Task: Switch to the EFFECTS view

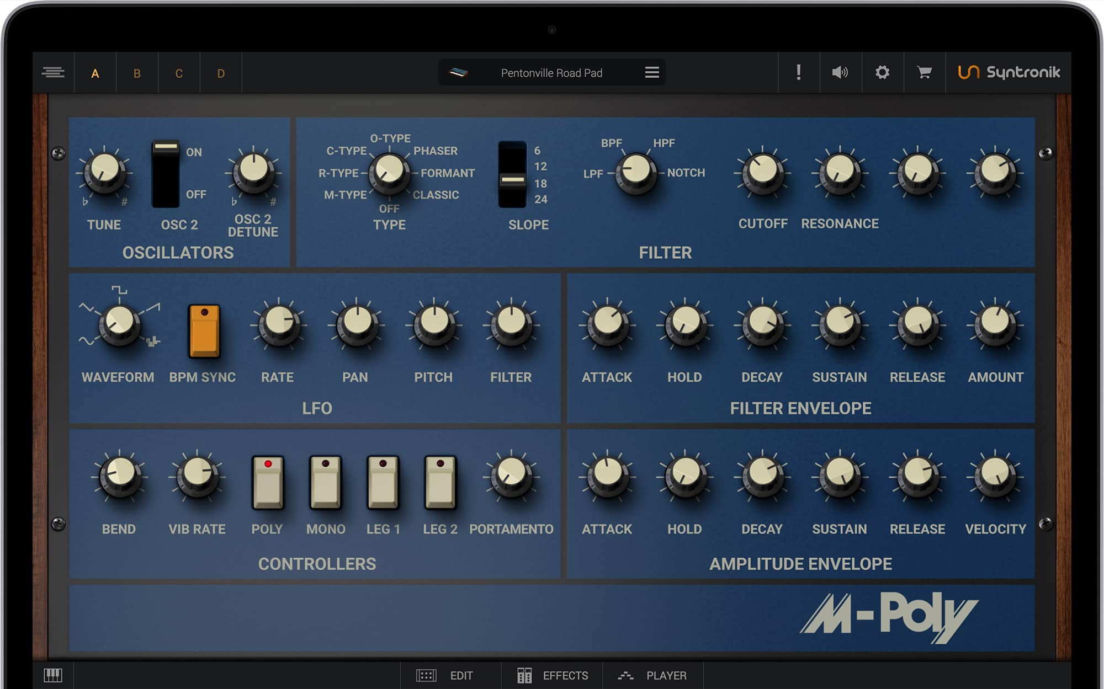Action: click(553, 676)
